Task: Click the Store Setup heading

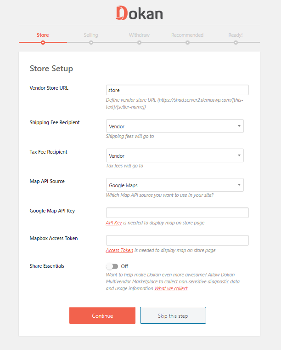Action: coord(51,69)
